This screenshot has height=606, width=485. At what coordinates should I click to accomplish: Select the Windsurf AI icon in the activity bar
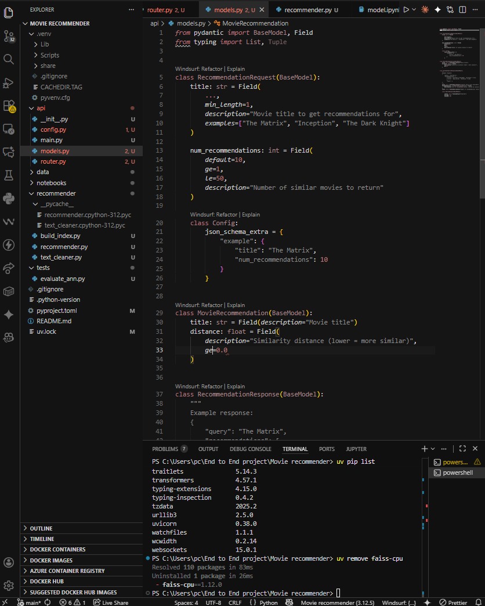coord(9,222)
